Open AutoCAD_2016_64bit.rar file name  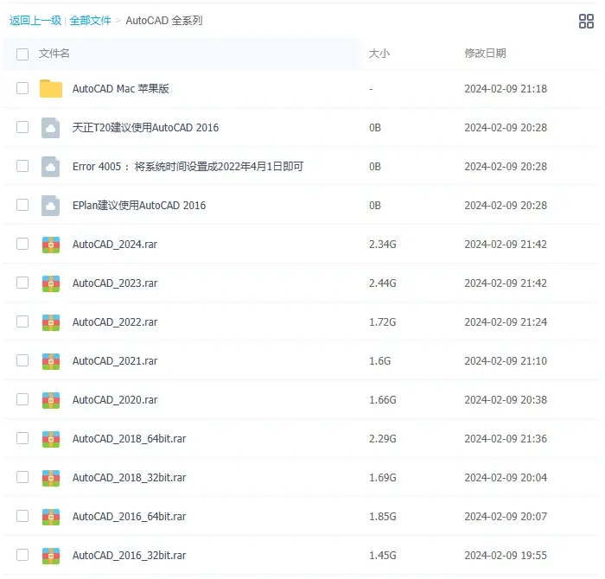130,517
